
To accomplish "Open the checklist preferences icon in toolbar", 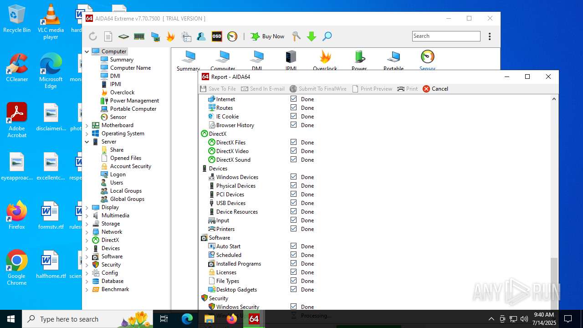I will pos(186,36).
